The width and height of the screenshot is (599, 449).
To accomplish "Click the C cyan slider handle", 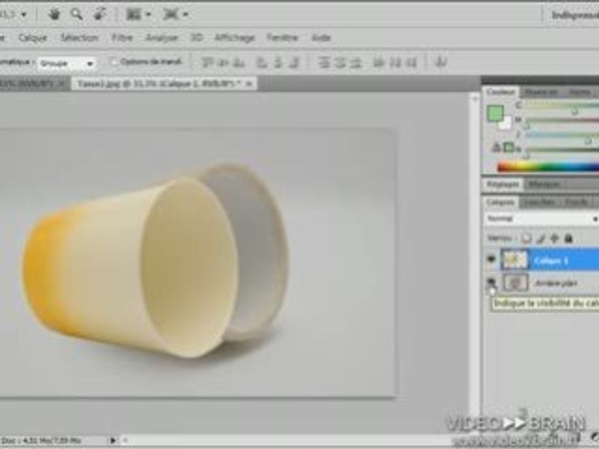I will click(x=574, y=111).
